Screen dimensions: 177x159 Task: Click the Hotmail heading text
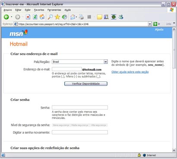(19, 44)
